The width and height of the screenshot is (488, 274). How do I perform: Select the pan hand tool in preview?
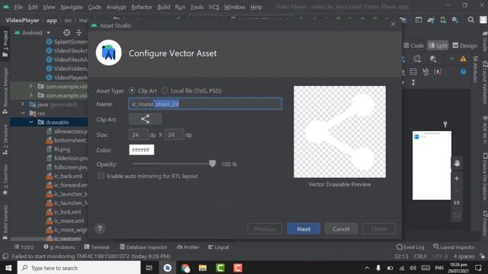point(457,163)
